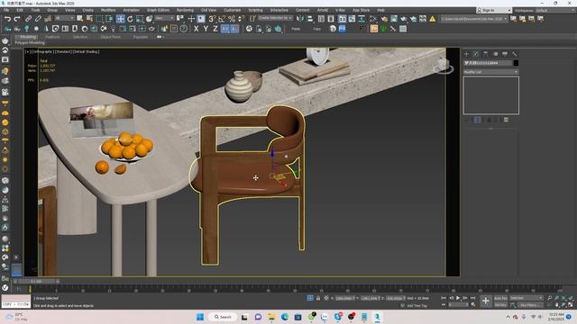Expand the Modifier List dropdown
The width and height of the screenshot is (577, 324).
click(x=490, y=72)
